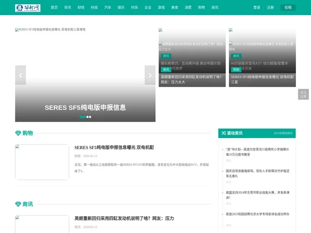This screenshot has width=311, height=233.
Task: Open news "途"书计划—高途为甘肃泾川县
Action: (257, 152)
